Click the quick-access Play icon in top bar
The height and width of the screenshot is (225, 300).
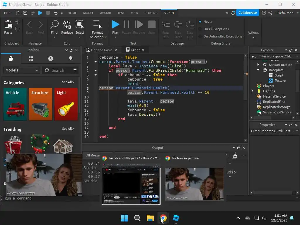[x=40, y=13]
